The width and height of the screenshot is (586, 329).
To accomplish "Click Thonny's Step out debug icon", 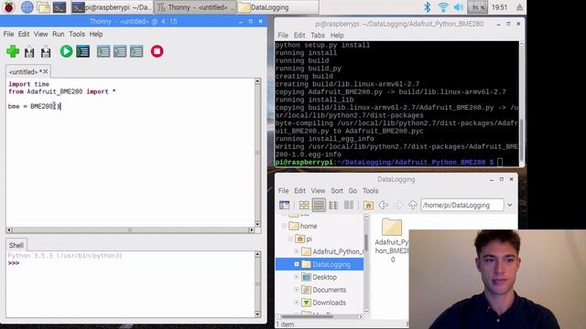I will tap(136, 51).
